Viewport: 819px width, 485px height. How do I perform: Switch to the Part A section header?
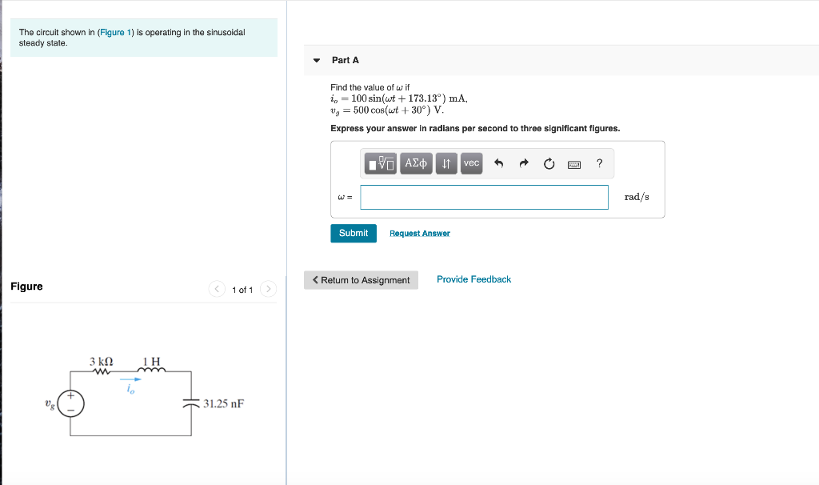coord(344,60)
